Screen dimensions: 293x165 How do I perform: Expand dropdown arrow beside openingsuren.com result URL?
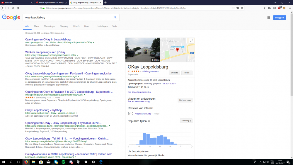click(93, 42)
